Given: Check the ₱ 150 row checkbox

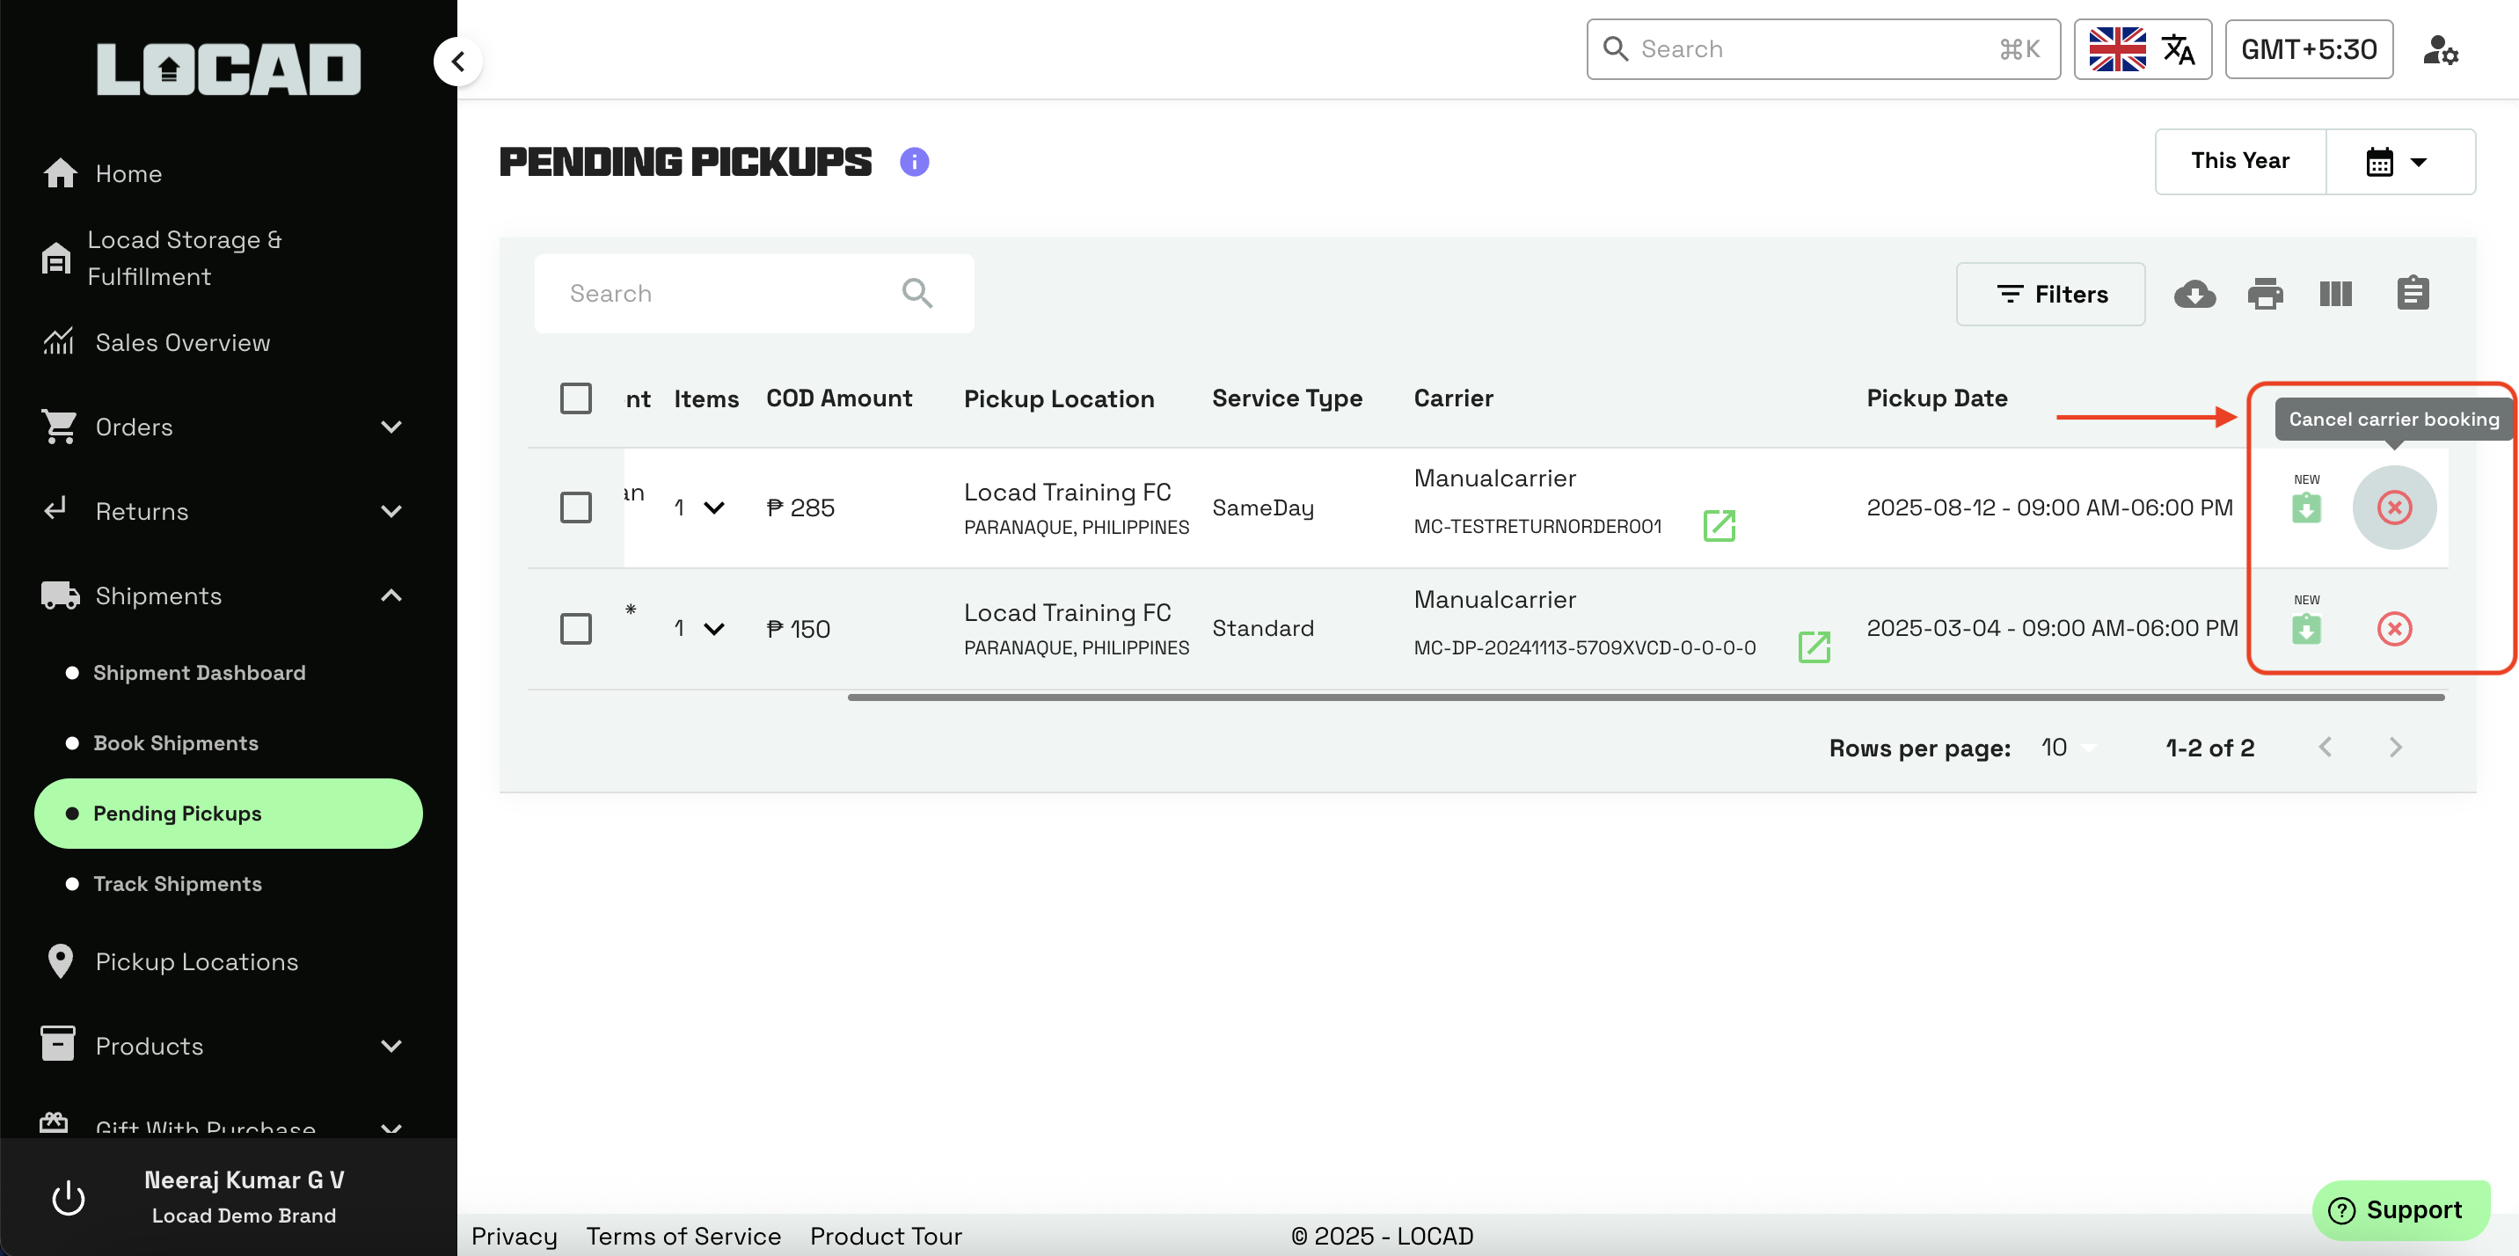Looking at the screenshot, I should 575,628.
